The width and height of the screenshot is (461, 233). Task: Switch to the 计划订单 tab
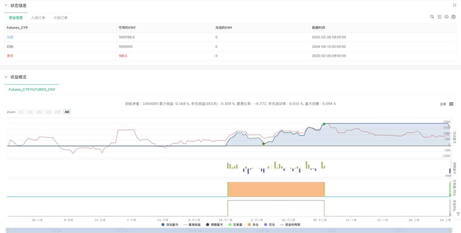[61, 18]
